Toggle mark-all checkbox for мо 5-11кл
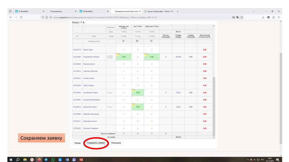 (x=137, y=41)
